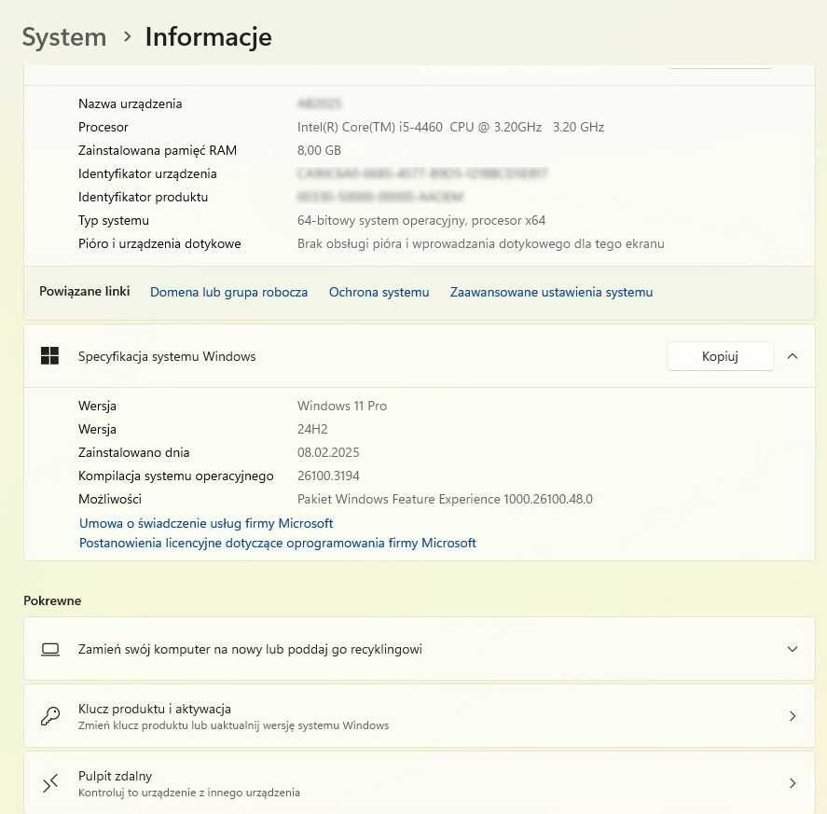
Task: Click the Zamień swój komputer na nowy text
Action: (x=250, y=649)
